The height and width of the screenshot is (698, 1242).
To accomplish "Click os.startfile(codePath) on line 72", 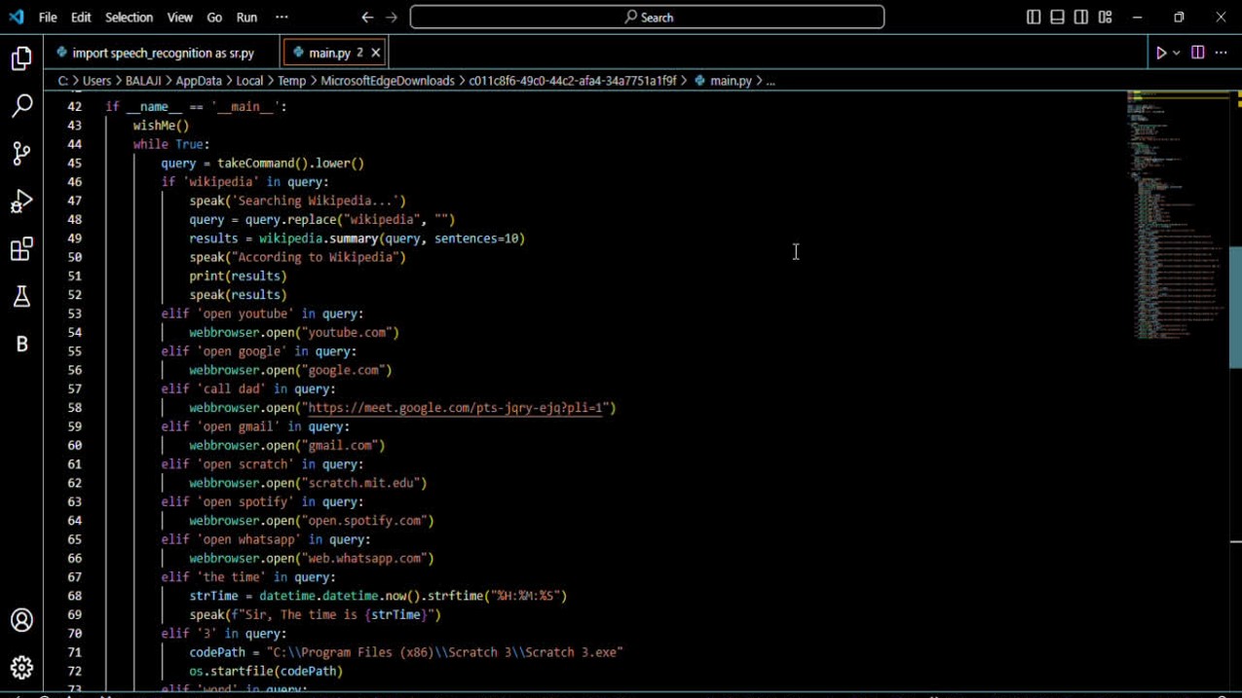I will point(266,672).
